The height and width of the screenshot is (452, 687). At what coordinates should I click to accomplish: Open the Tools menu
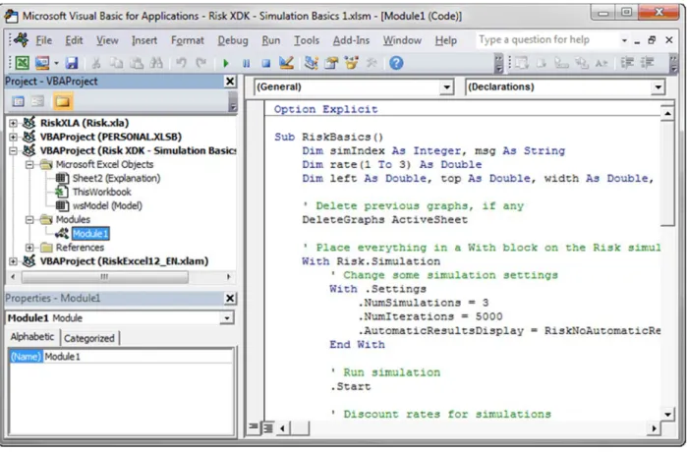tap(307, 40)
